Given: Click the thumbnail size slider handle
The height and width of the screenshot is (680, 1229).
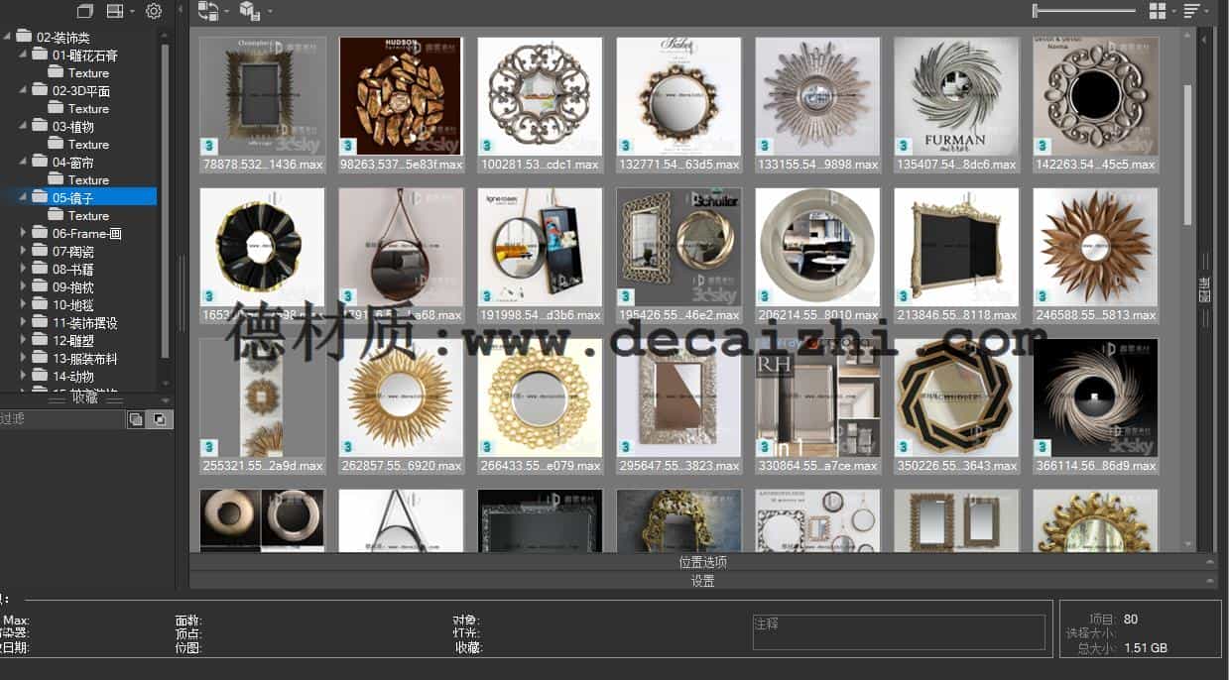Looking at the screenshot, I should (x=1036, y=11).
